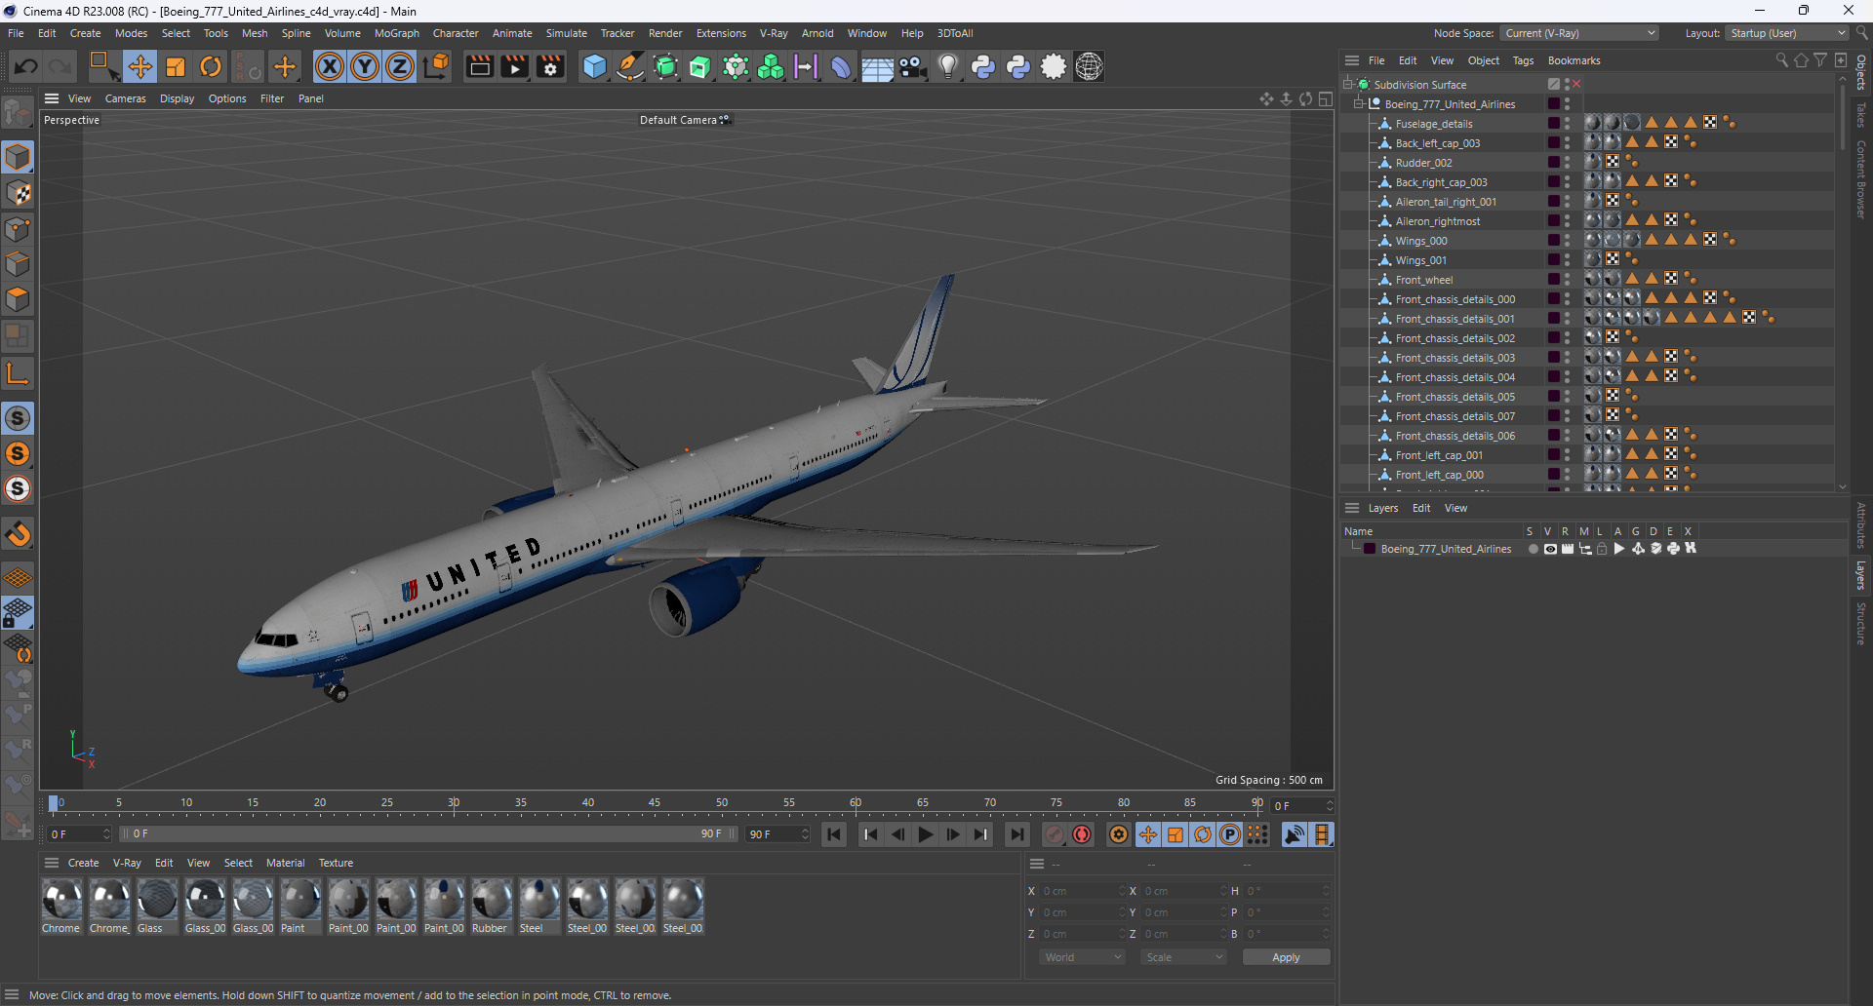Open the World coordinate system dropdown
Image resolution: width=1873 pixels, height=1006 pixels.
click(1082, 957)
